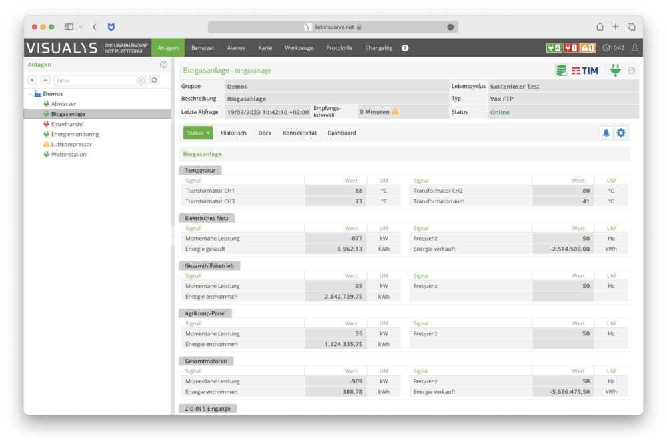
Task: Switch to the Historisch tab
Action: [x=233, y=133]
